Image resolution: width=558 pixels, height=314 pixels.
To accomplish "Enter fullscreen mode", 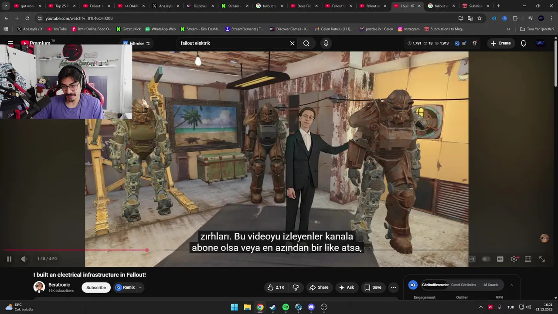I will point(542,259).
